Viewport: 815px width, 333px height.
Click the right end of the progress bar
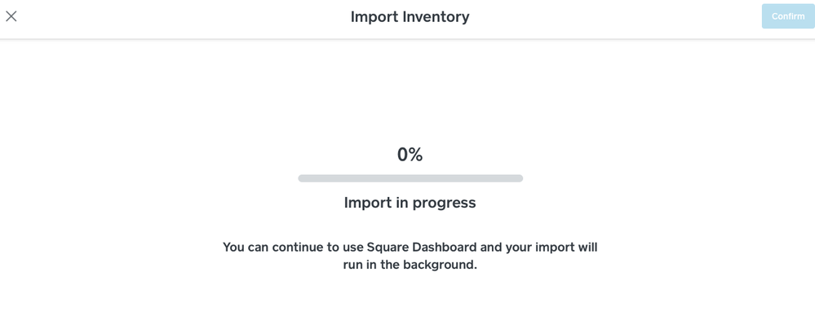519,178
